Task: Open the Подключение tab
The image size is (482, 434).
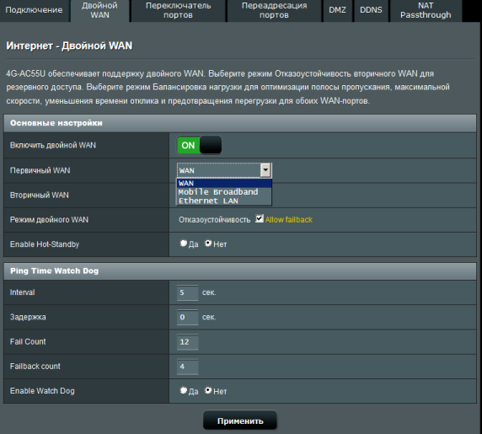Action: (34, 11)
